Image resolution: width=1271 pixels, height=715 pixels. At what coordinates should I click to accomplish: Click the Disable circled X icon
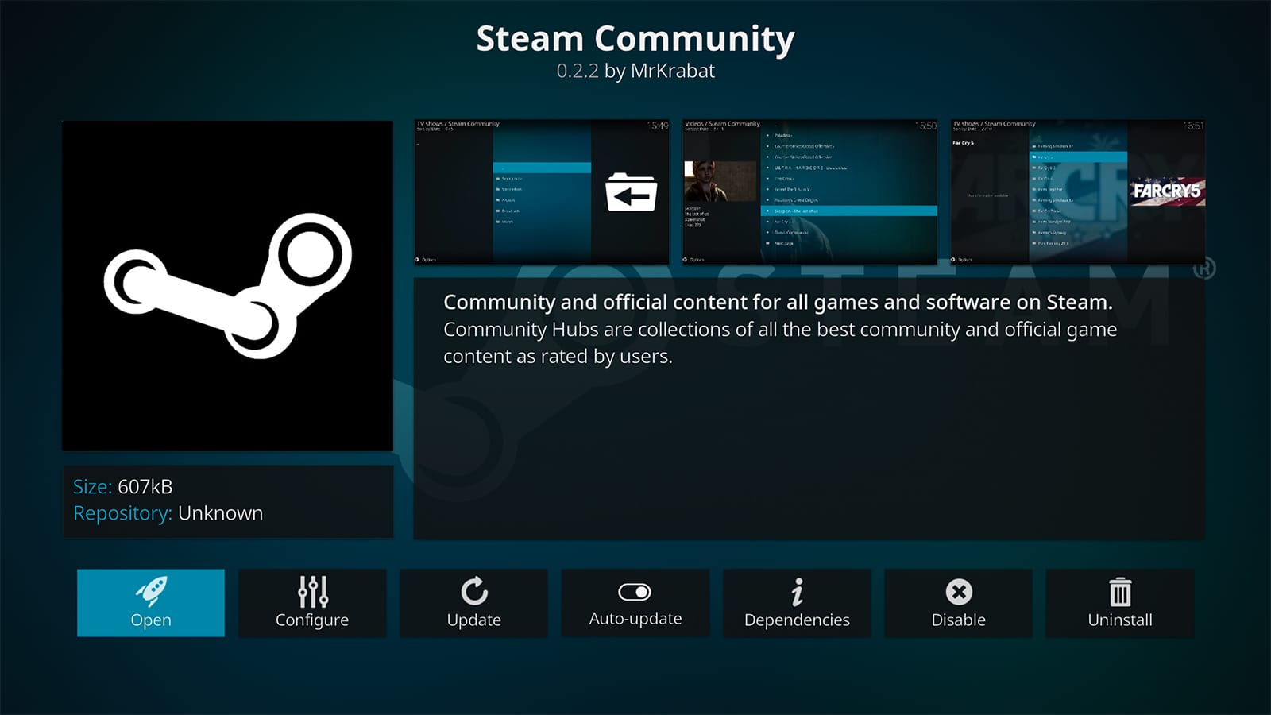click(x=958, y=591)
